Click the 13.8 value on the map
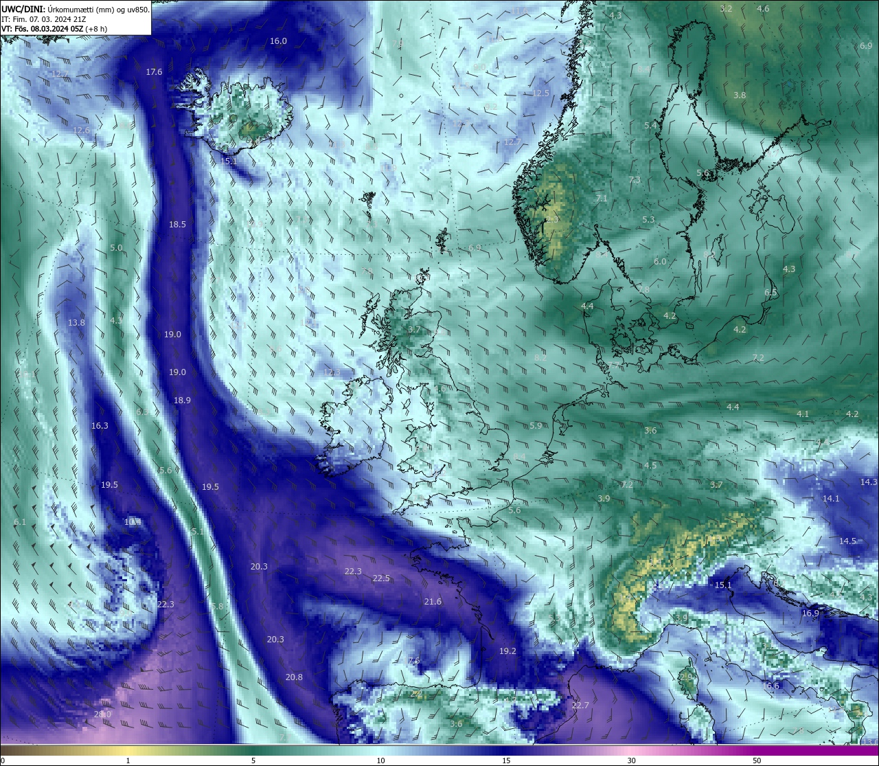Screen dimensions: 879x766 pos(76,323)
